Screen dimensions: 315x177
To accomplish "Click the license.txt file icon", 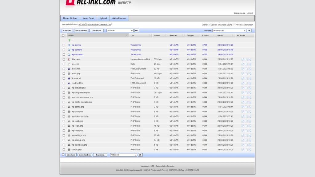I will 69,78.
